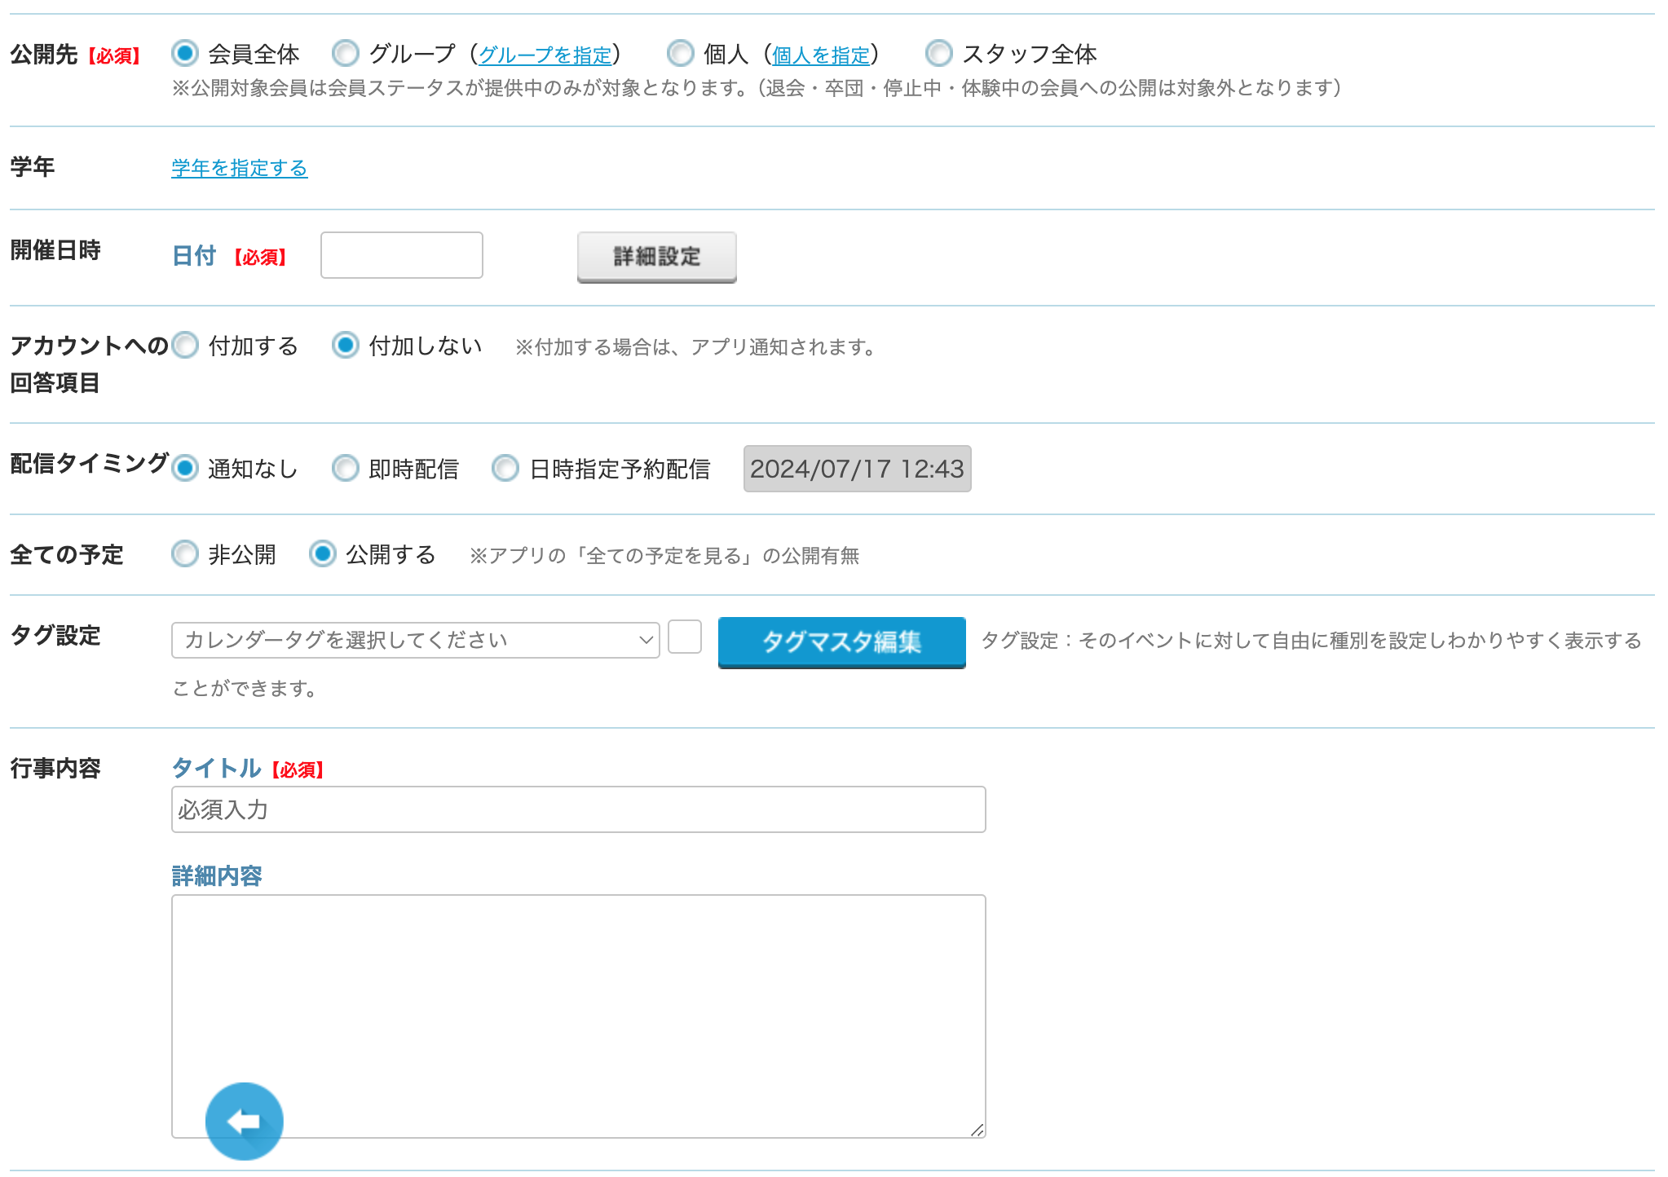The height and width of the screenshot is (1177, 1668).
Task: Choose 即時配信 delivery timing
Action: [346, 468]
